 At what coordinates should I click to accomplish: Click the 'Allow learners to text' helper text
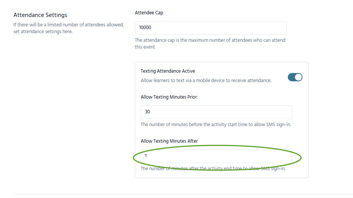tap(206, 81)
